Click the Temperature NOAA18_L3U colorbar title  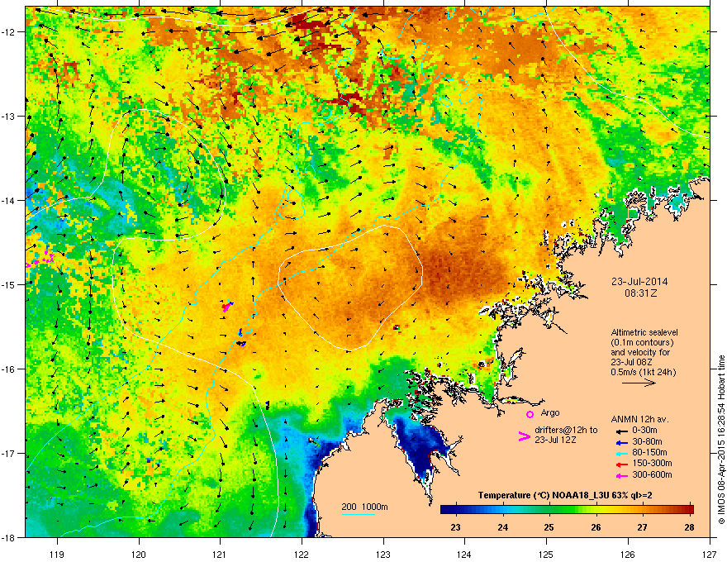(x=565, y=495)
